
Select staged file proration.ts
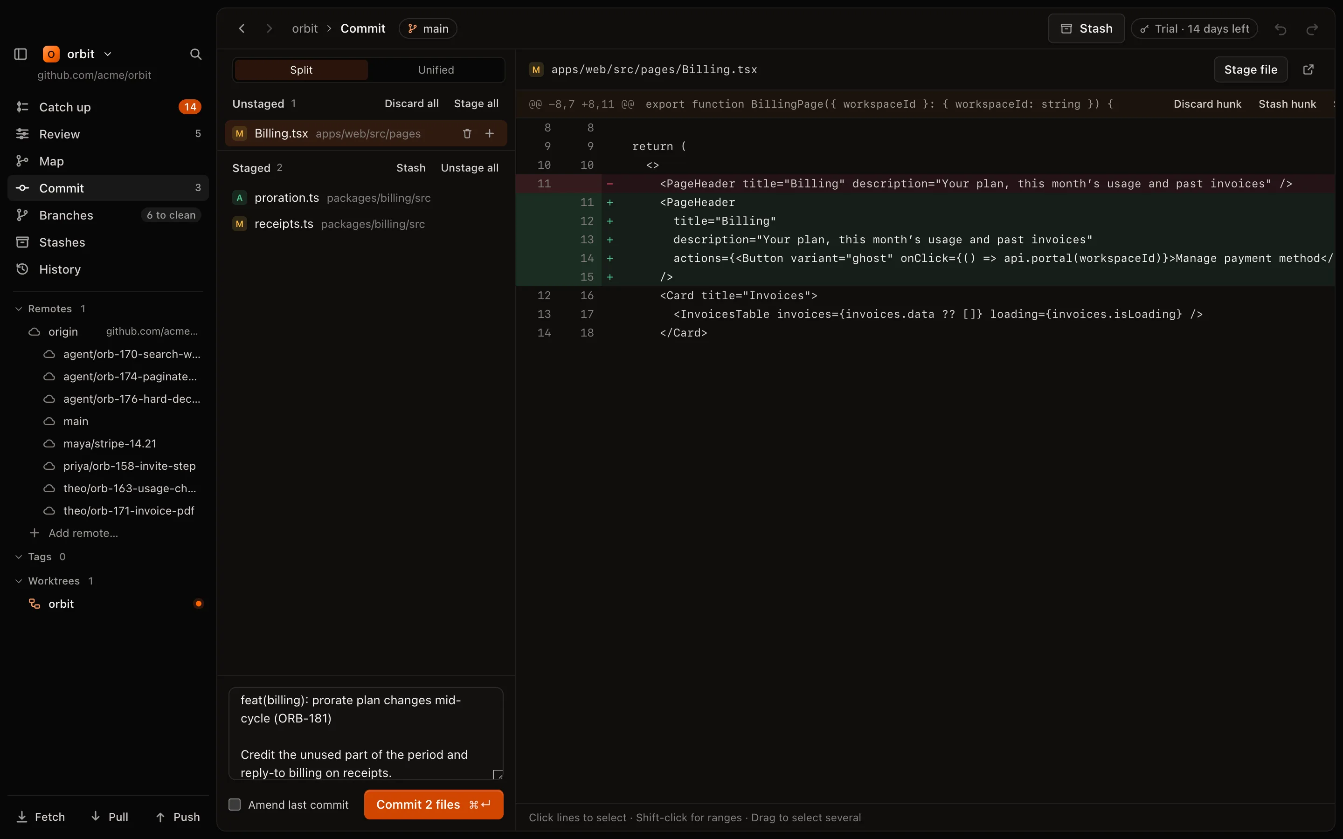click(366, 198)
